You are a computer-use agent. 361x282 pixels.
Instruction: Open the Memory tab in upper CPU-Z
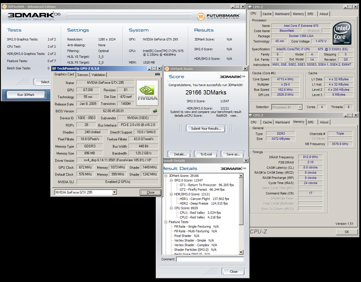click(x=298, y=14)
